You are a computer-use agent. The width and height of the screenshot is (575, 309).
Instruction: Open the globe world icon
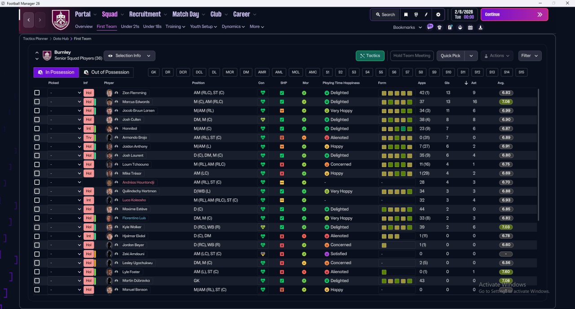point(416,14)
